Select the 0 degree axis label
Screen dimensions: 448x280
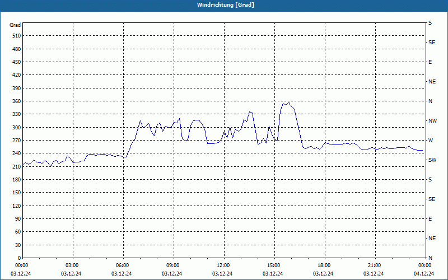20,258
